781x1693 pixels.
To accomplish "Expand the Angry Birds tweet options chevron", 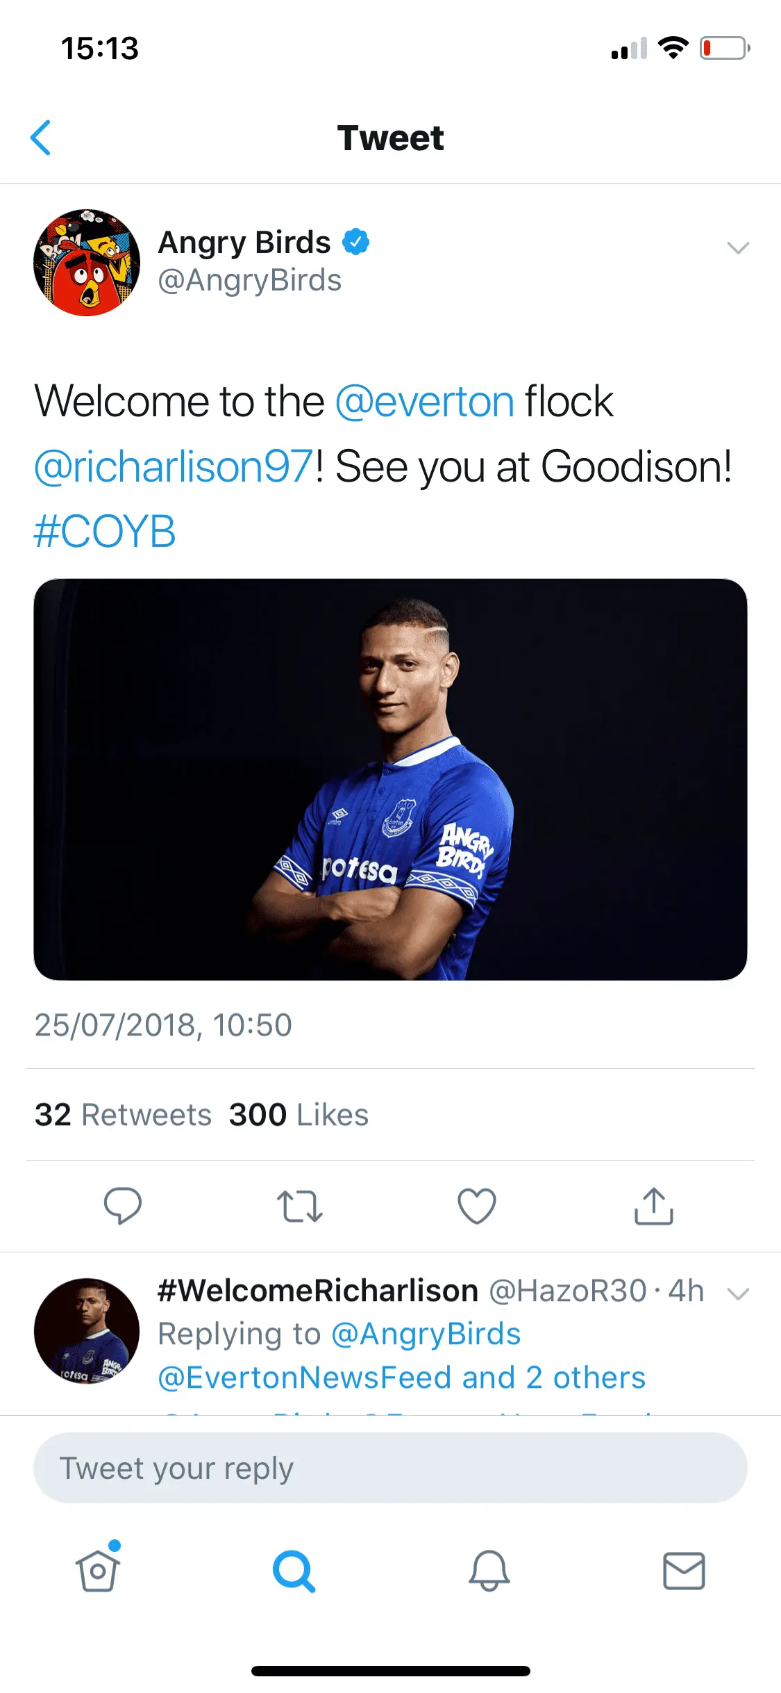I will [x=737, y=247].
